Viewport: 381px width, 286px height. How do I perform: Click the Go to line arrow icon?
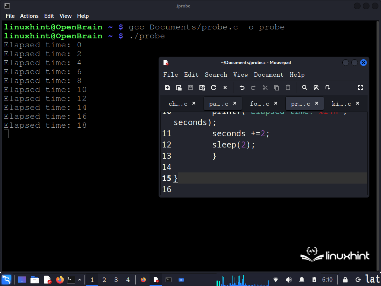(327, 88)
